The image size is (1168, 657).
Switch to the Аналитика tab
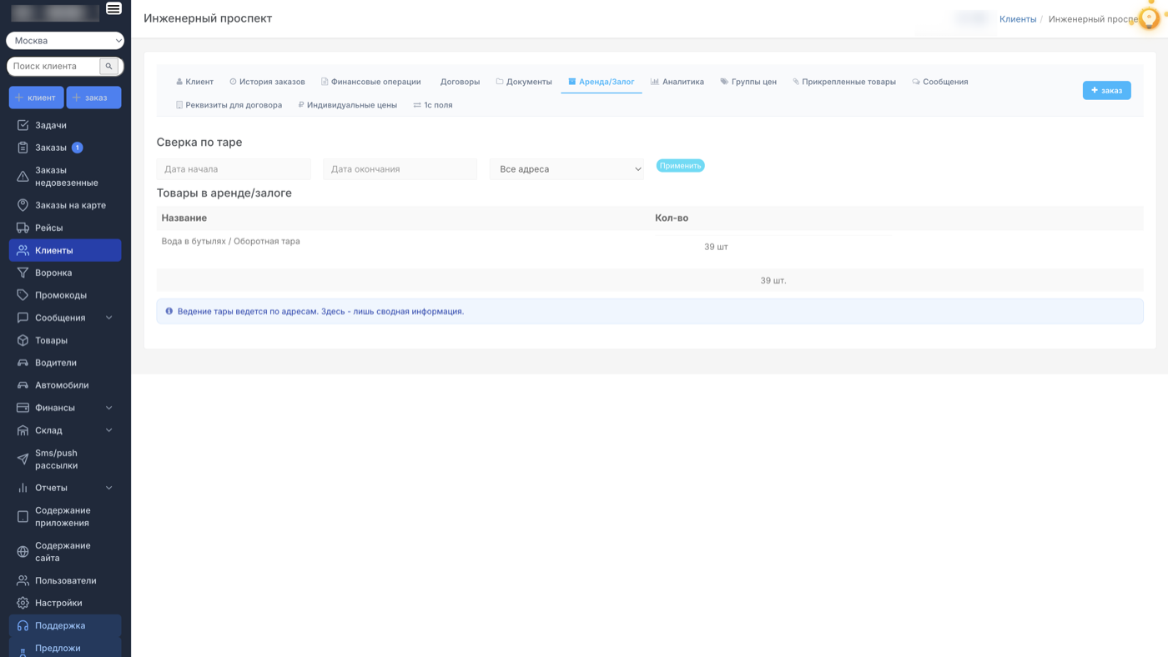click(x=677, y=82)
